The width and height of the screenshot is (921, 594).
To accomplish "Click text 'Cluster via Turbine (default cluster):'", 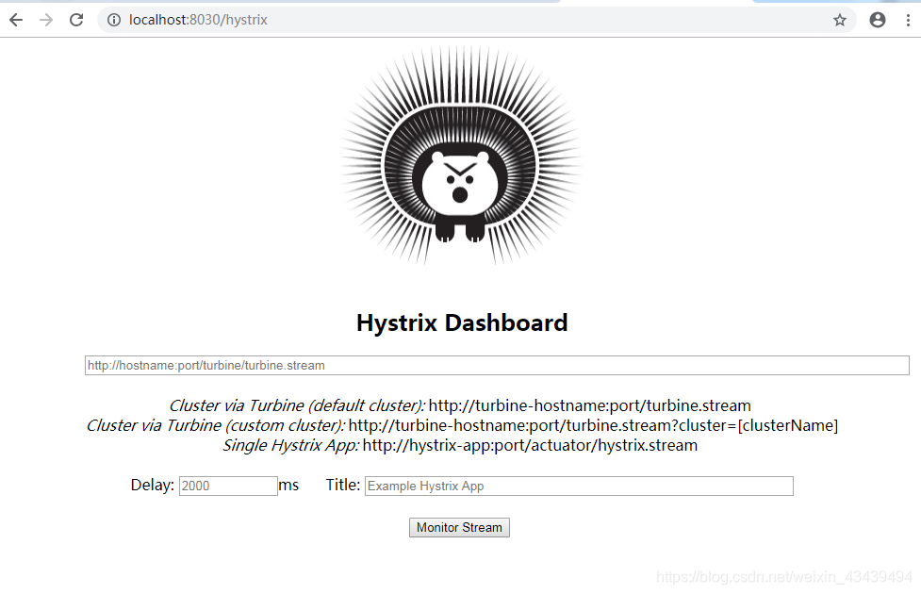I will click(297, 405).
